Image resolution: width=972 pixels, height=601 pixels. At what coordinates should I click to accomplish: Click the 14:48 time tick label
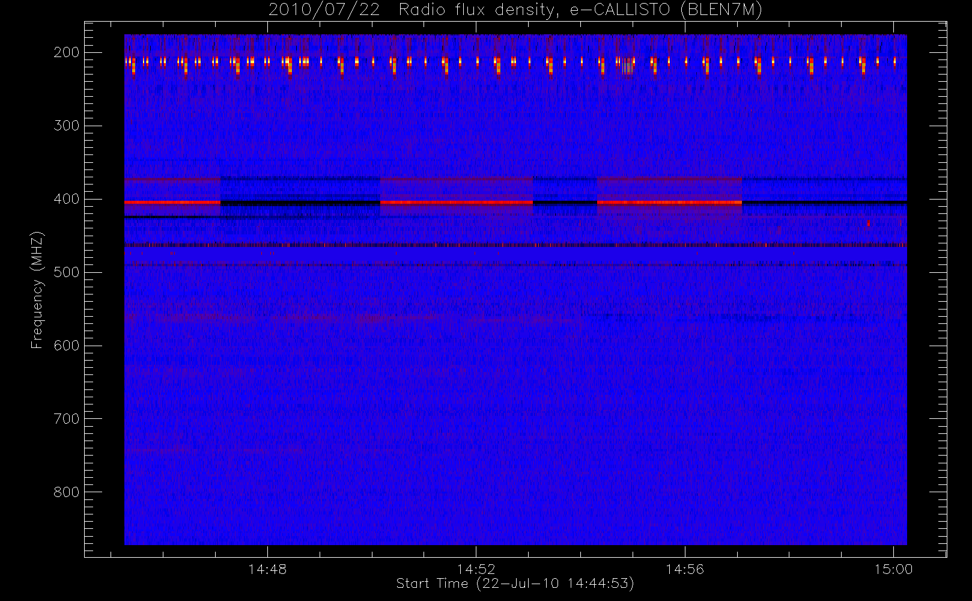tap(267, 569)
